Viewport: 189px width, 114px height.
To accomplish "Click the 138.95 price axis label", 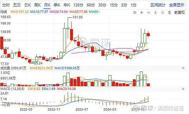I will point(6,32).
